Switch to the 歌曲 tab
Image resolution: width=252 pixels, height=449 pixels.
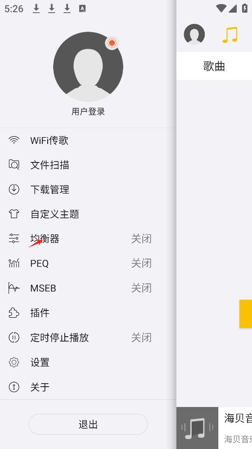coord(214,66)
